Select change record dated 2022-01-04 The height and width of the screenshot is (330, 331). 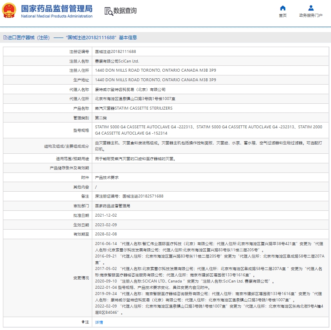[153, 287]
